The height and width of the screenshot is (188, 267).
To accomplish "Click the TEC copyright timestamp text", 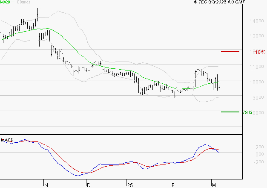I will pyautogui.click(x=219, y=2).
